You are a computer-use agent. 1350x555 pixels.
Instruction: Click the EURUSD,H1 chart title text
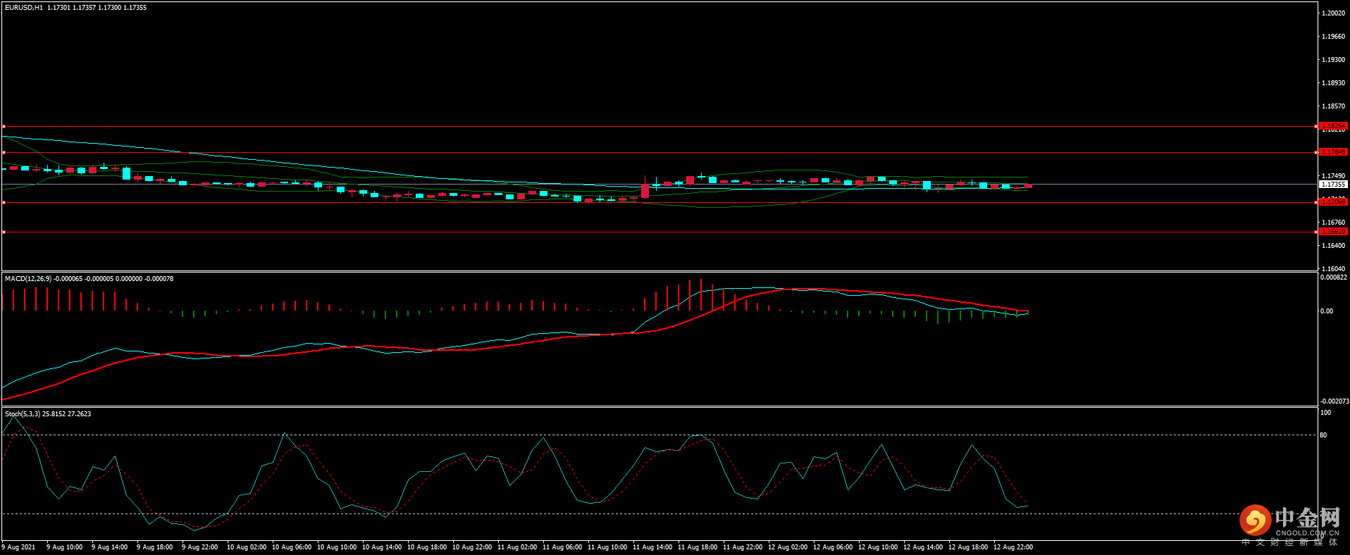pos(24,8)
